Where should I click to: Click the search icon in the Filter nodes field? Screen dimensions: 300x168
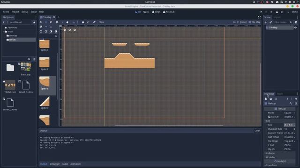pyautogui.click(x=291, y=22)
